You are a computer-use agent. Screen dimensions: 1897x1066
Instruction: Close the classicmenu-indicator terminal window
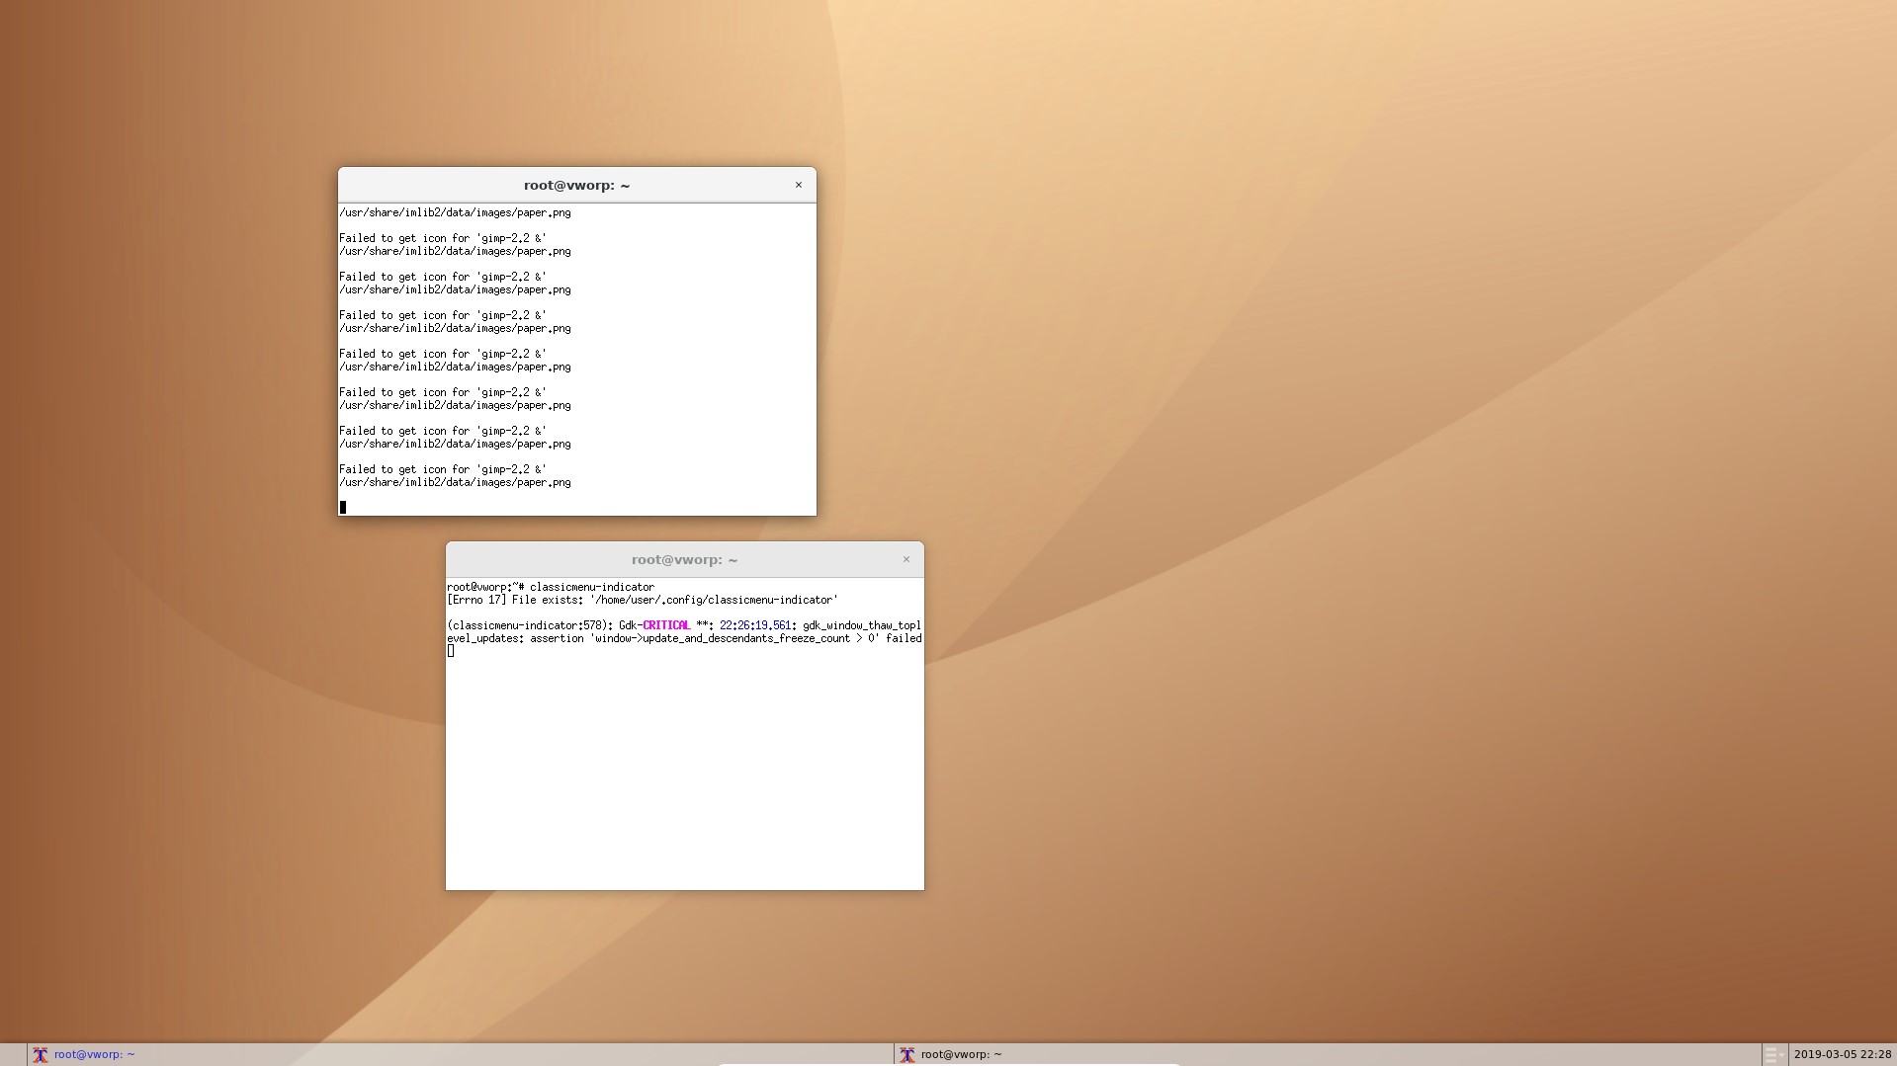point(905,559)
